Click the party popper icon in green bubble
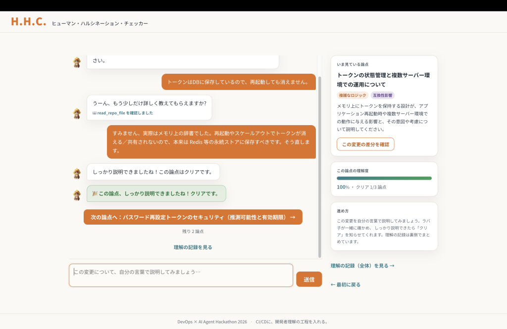Screen dimensions: 507x329 (95, 193)
